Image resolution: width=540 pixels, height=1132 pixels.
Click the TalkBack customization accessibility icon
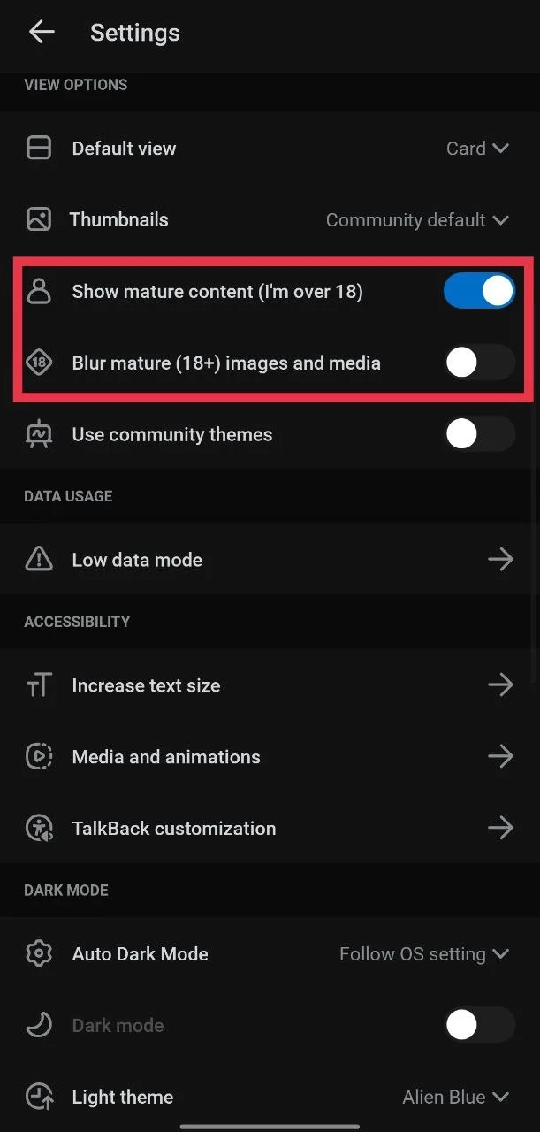(x=39, y=828)
